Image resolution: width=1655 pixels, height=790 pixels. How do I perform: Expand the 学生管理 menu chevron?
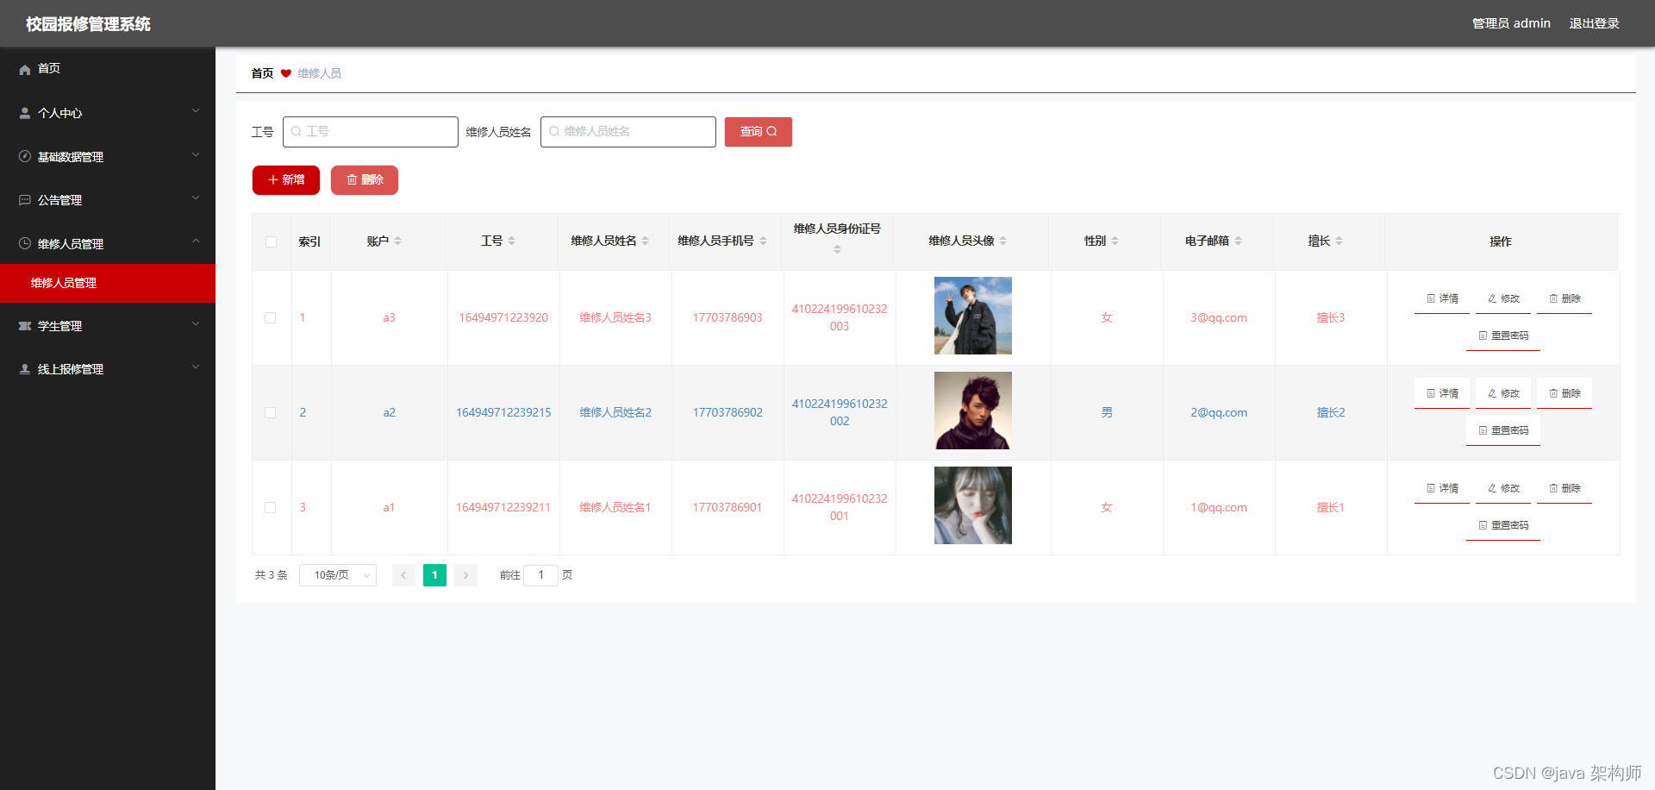click(x=196, y=324)
